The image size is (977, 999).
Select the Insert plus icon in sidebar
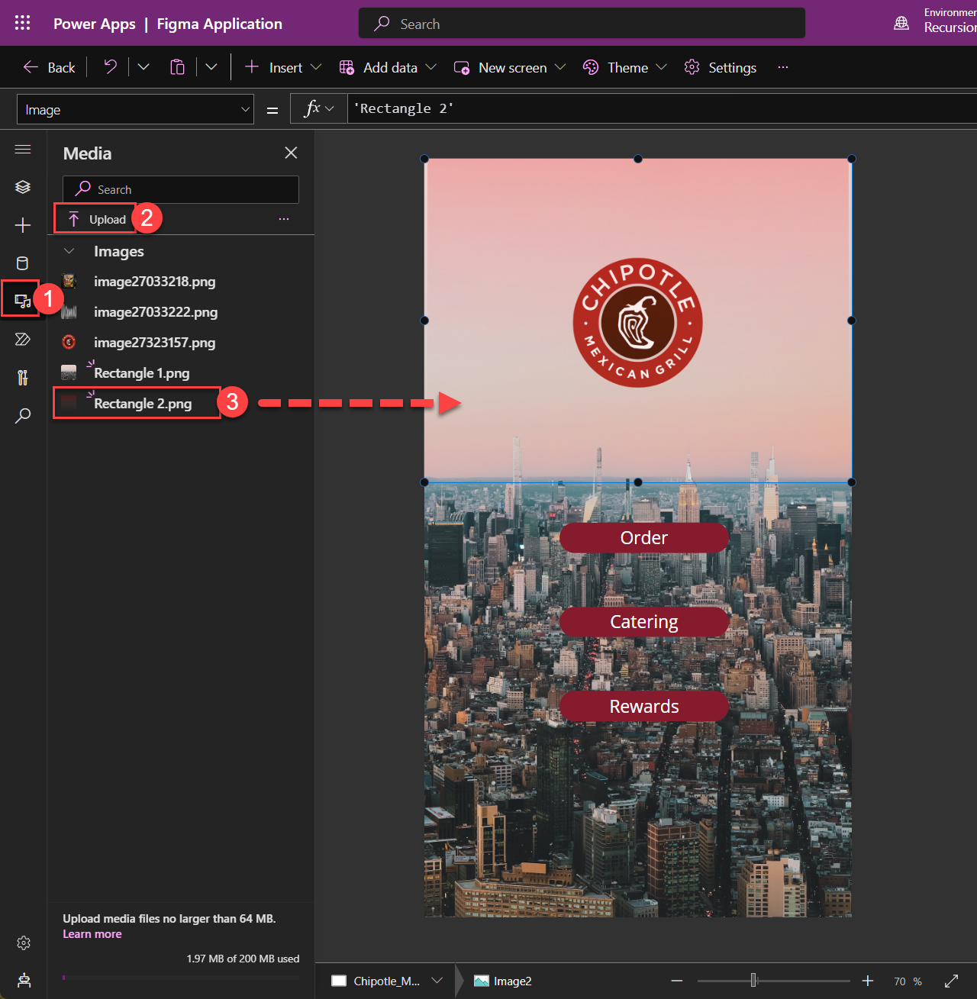click(23, 225)
